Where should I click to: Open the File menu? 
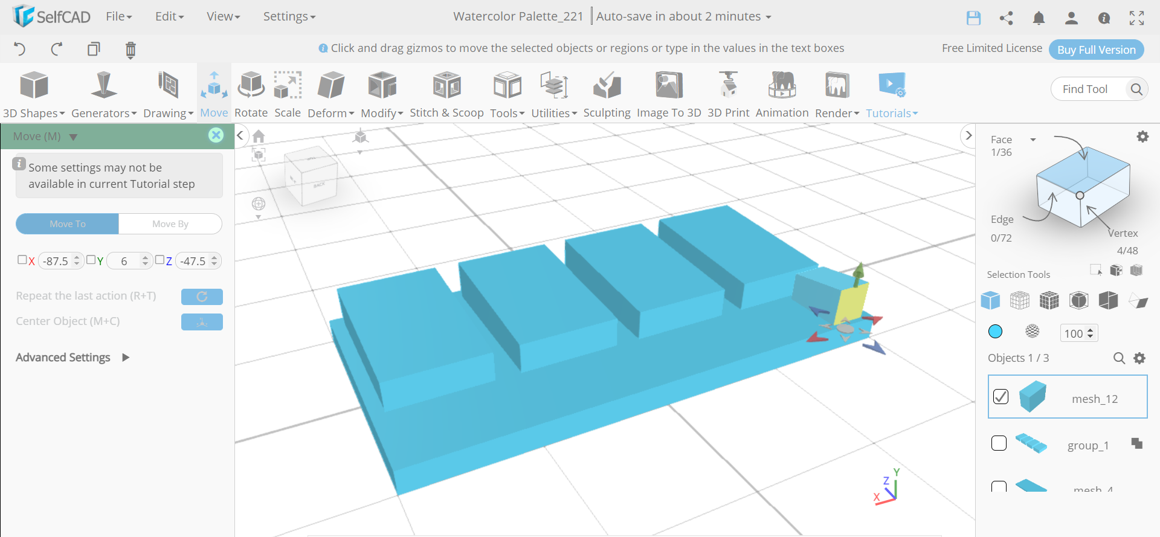click(118, 17)
